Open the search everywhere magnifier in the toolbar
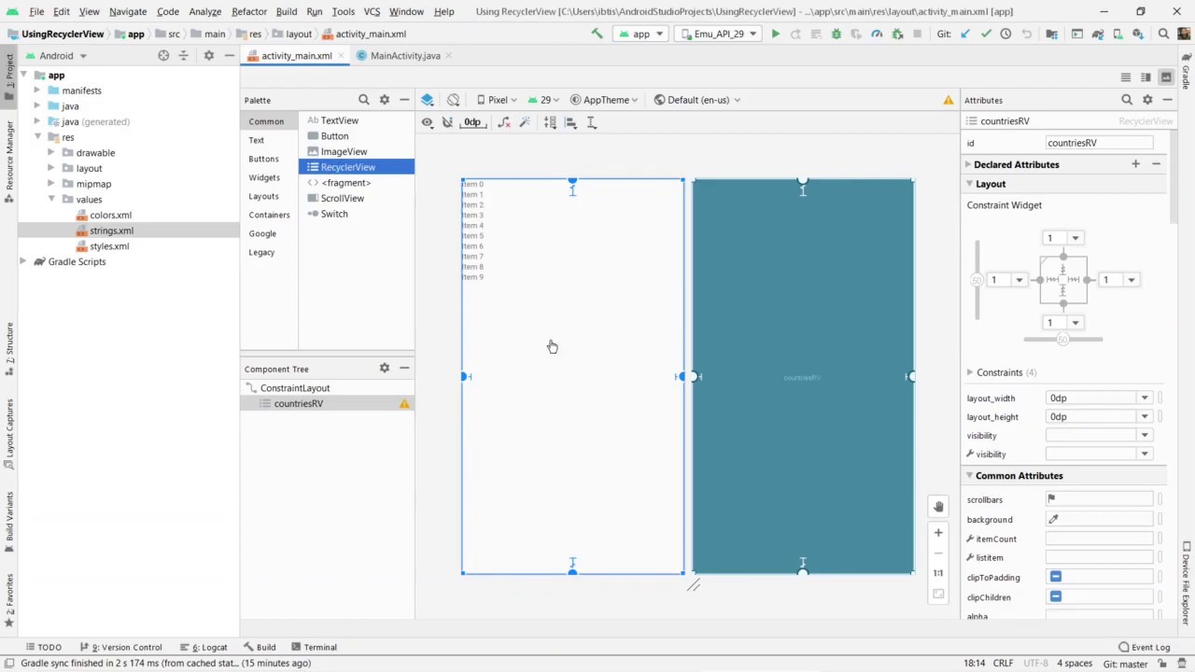This screenshot has width=1195, height=672. 1163,34
